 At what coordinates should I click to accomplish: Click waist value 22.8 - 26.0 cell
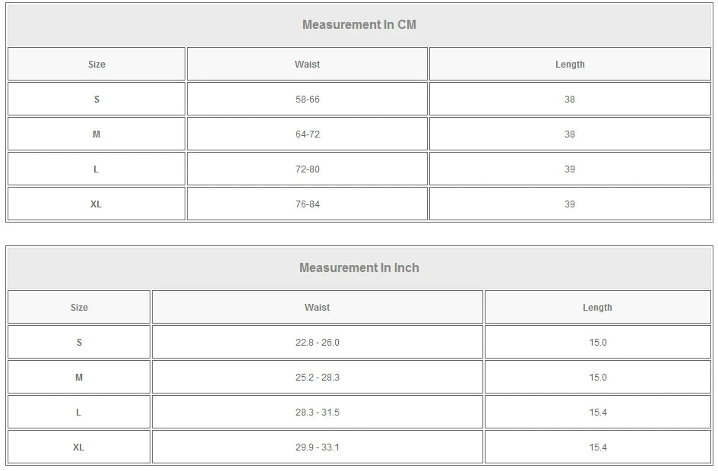317,343
